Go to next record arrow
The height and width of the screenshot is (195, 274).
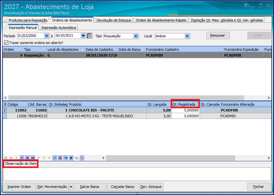(22, 158)
